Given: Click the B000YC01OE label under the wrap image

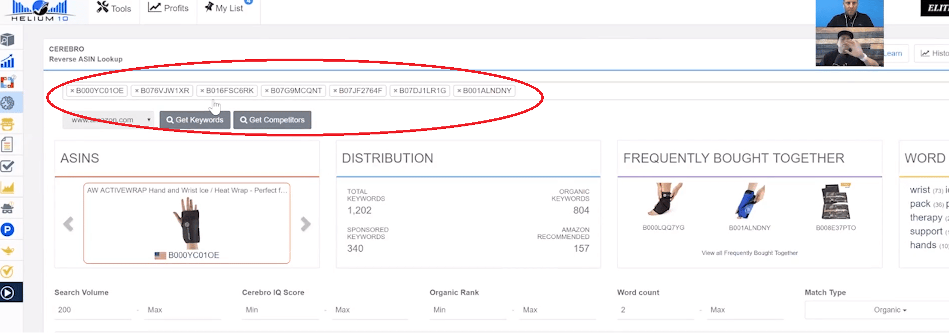Looking at the screenshot, I should pyautogui.click(x=193, y=255).
